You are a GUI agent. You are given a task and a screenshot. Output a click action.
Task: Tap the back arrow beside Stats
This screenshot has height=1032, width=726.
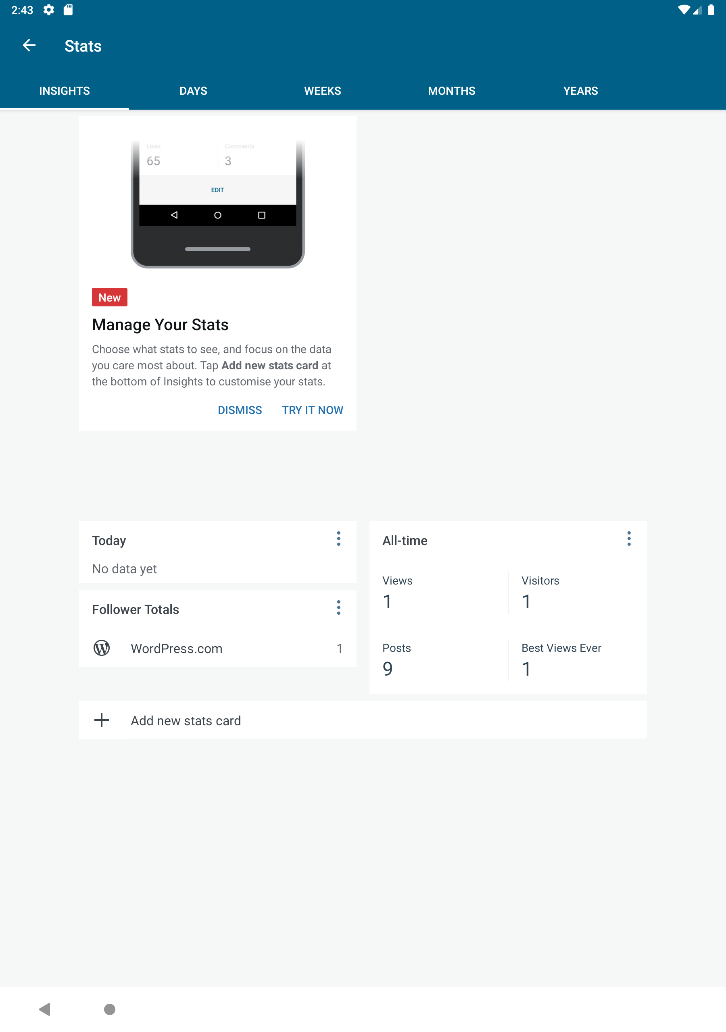click(29, 46)
